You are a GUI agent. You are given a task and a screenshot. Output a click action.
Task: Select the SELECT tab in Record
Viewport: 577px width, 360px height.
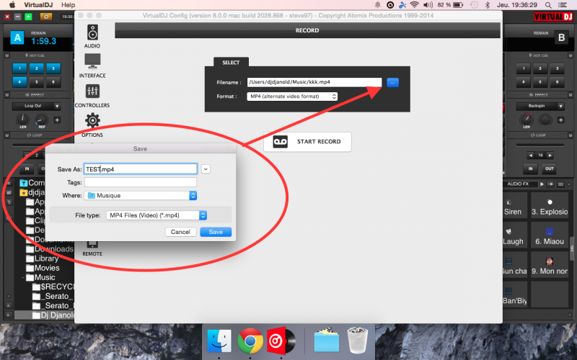pyautogui.click(x=231, y=63)
